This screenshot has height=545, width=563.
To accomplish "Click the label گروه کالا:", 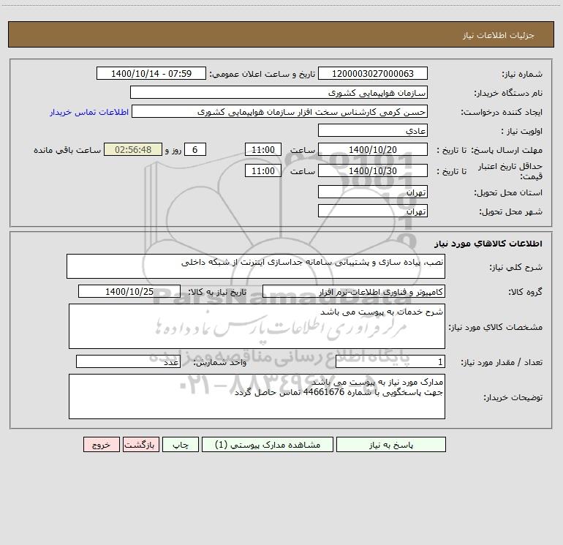I will coord(525,293).
